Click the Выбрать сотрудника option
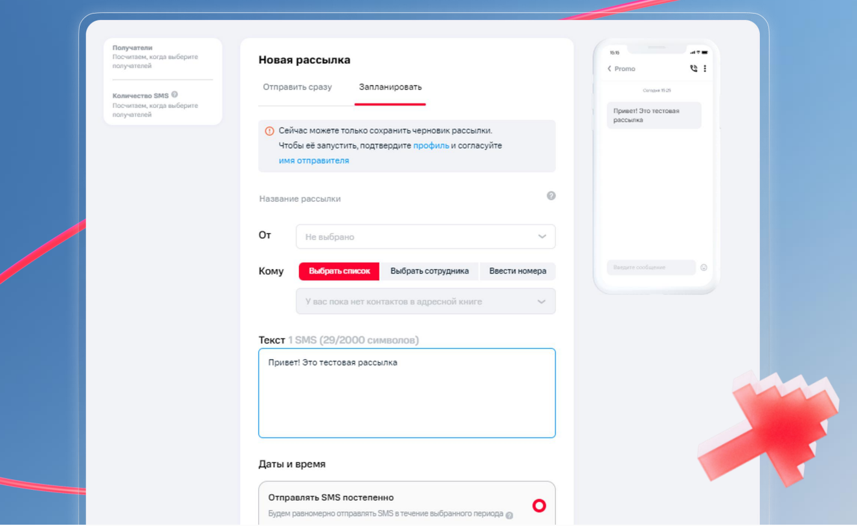 pyautogui.click(x=431, y=271)
